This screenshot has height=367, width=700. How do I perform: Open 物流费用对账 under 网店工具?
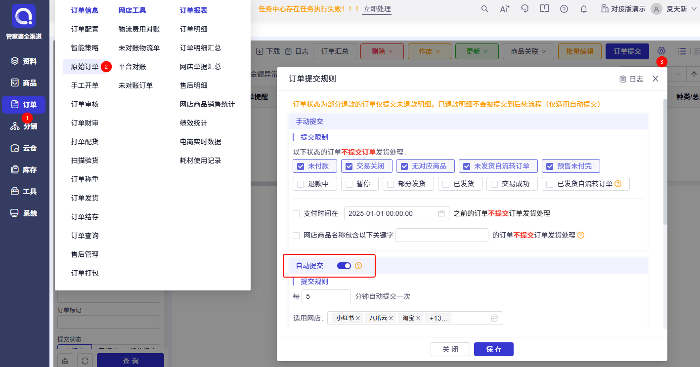[139, 29]
